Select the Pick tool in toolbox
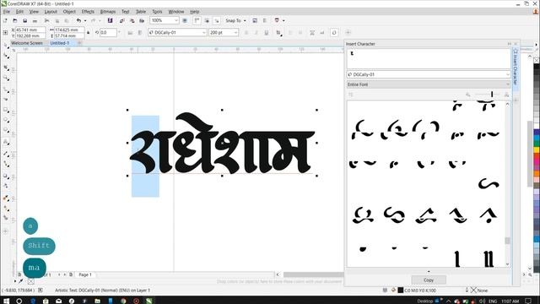The height and width of the screenshot is (304, 540). tap(6, 46)
